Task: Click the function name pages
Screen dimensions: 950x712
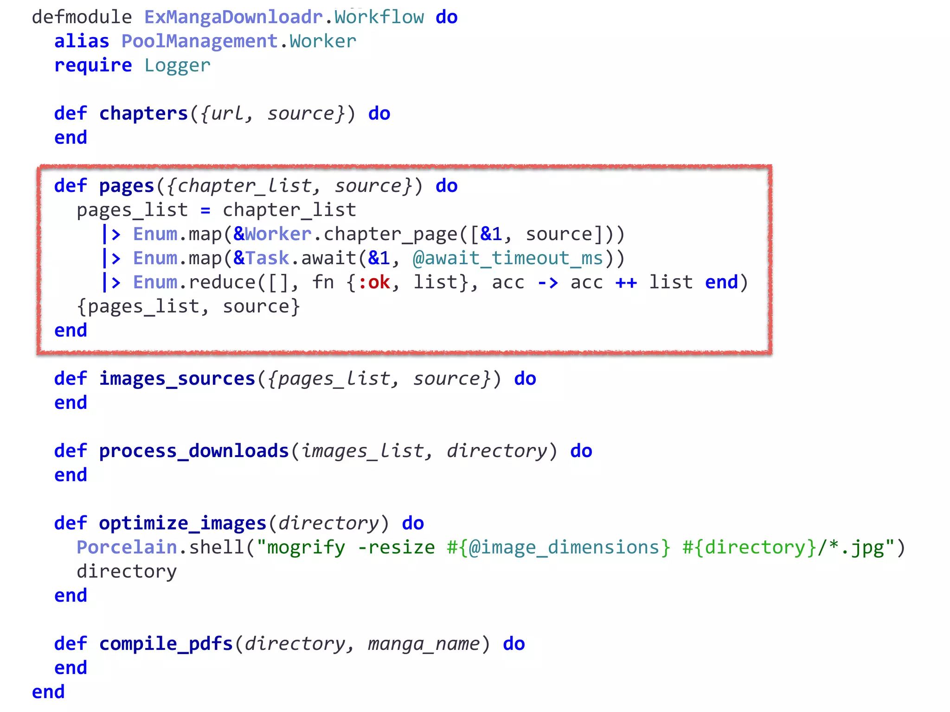Action: [x=127, y=186]
